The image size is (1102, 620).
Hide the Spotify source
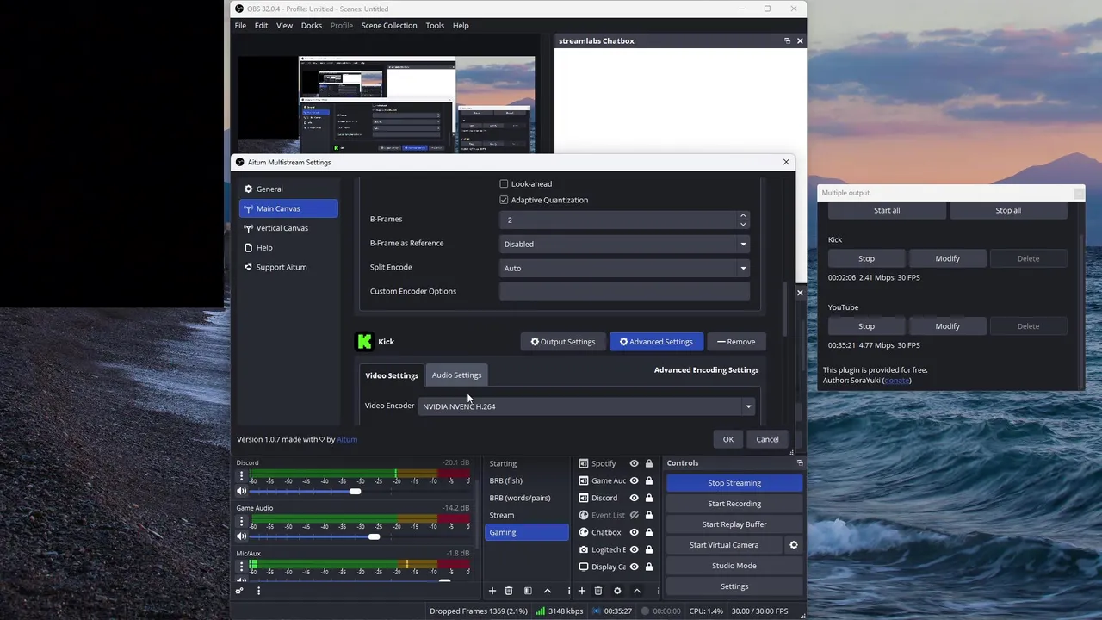click(634, 463)
